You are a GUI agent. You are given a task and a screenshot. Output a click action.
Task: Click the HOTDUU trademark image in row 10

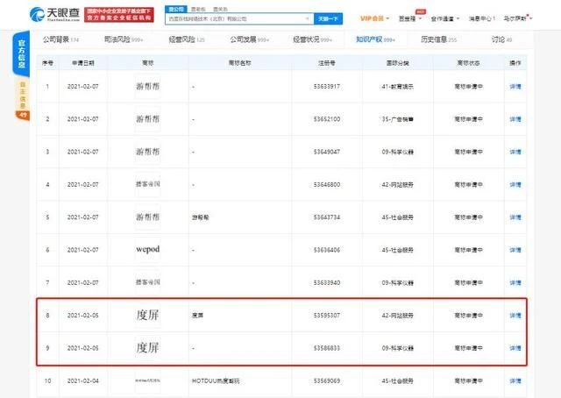point(148,380)
